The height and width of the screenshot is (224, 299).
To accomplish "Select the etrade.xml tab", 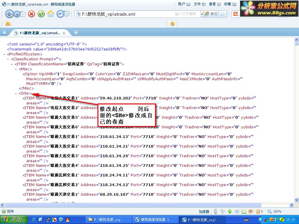I will tap(40, 33).
